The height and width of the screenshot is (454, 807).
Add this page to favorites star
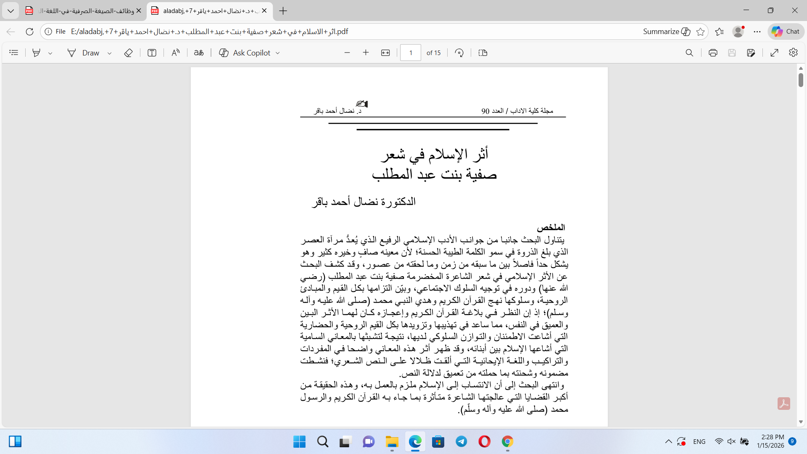[700, 32]
